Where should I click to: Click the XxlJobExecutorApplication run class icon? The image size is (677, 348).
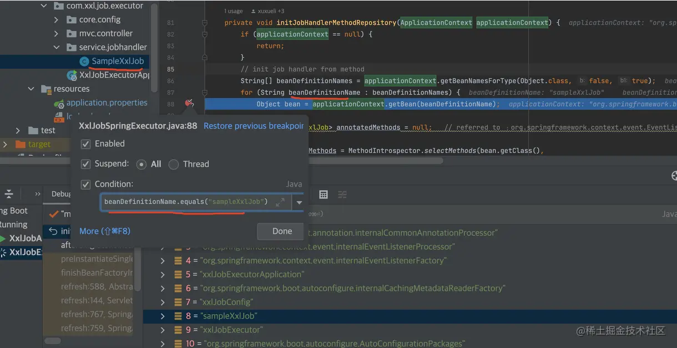(x=72, y=75)
